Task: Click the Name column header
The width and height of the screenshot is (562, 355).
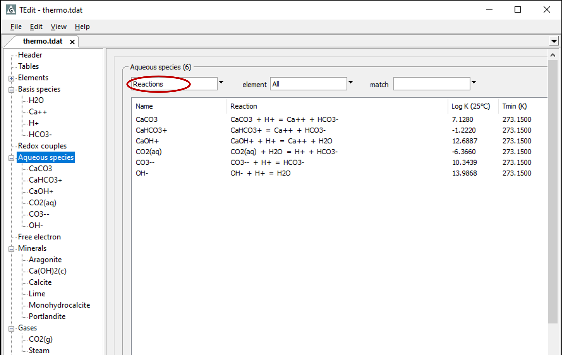Action: pyautogui.click(x=144, y=106)
